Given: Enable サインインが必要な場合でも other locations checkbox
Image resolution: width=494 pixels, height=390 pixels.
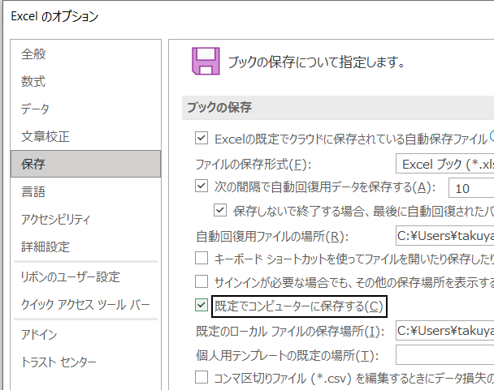Looking at the screenshot, I should point(201,281).
